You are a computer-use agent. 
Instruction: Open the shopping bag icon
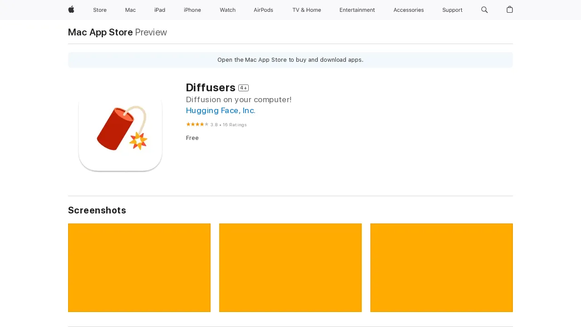point(510,10)
